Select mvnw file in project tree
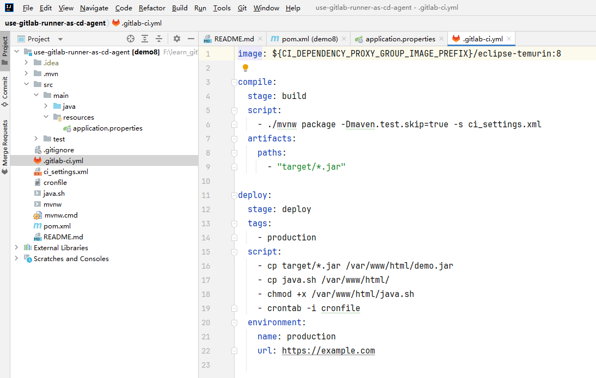This screenshot has width=596, height=378. 52,205
